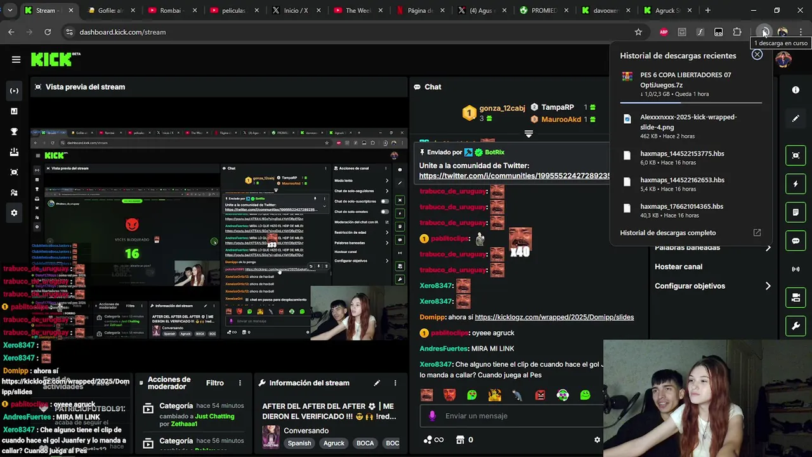
Task: Toggle the broadcast signal widget in the right toolbar
Action: [x=796, y=269]
